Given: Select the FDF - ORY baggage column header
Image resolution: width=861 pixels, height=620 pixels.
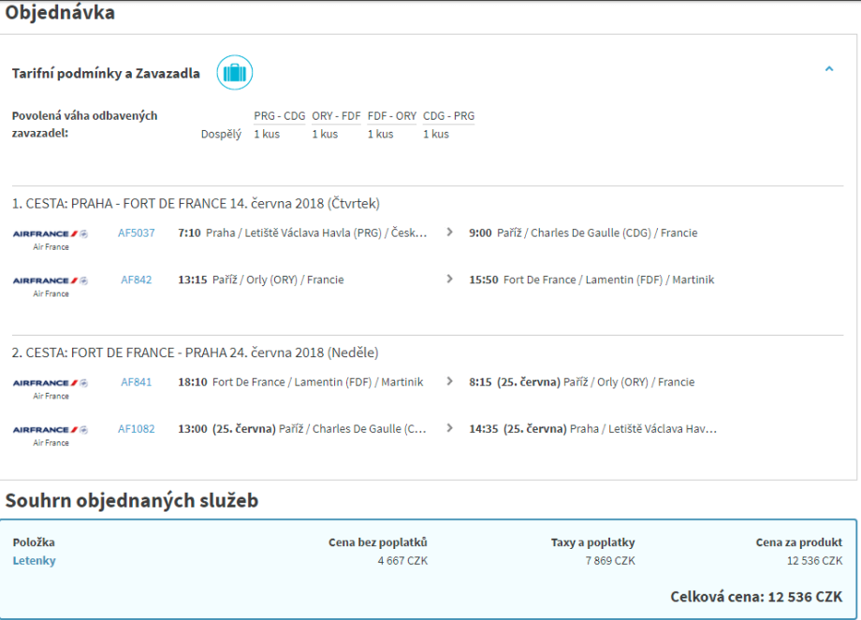Looking at the screenshot, I should tap(392, 116).
